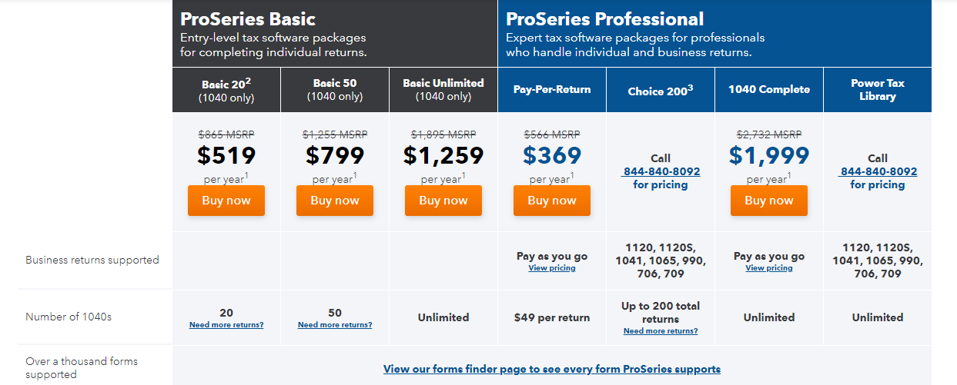Select the Choice 200 column header

point(661,90)
